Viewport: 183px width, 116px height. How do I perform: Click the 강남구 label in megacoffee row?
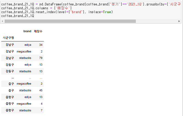10,51
